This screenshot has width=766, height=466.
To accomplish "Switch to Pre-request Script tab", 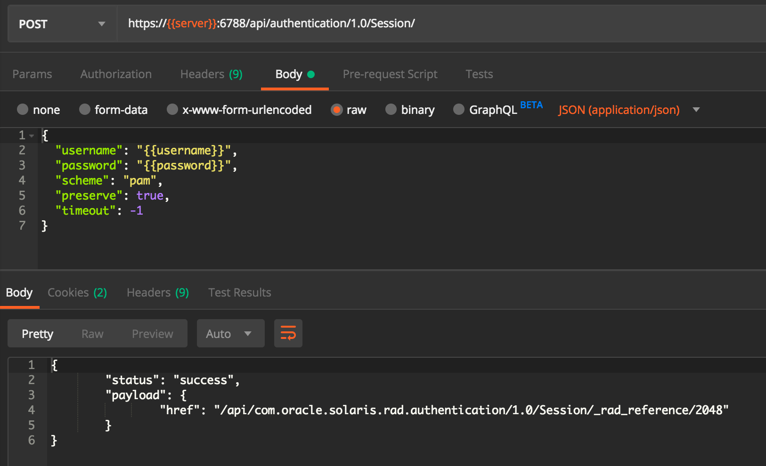I will tap(390, 74).
